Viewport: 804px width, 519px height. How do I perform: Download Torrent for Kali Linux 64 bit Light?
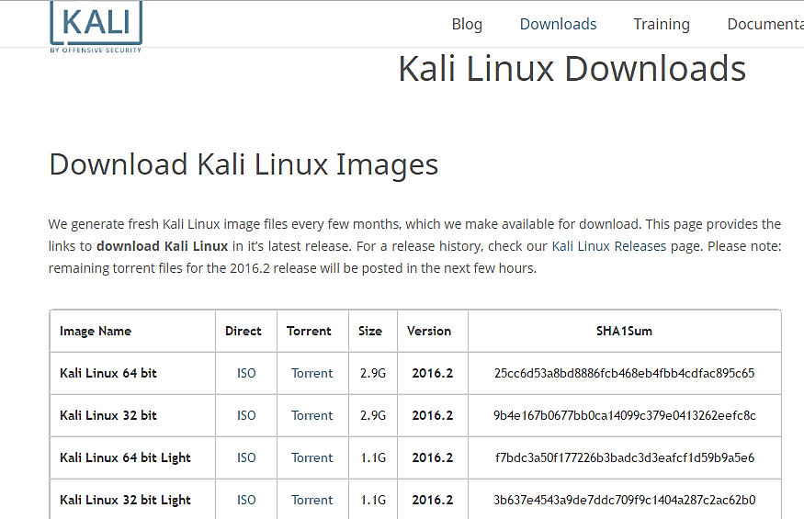311,457
